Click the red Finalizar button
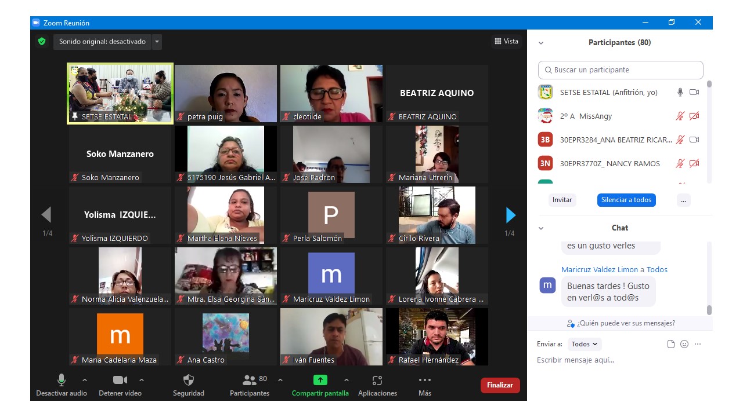Screen dimensions: 743x417 pyautogui.click(x=500, y=385)
